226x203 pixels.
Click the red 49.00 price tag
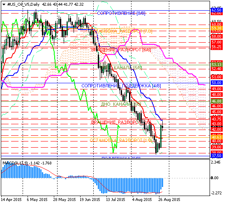point(217,89)
